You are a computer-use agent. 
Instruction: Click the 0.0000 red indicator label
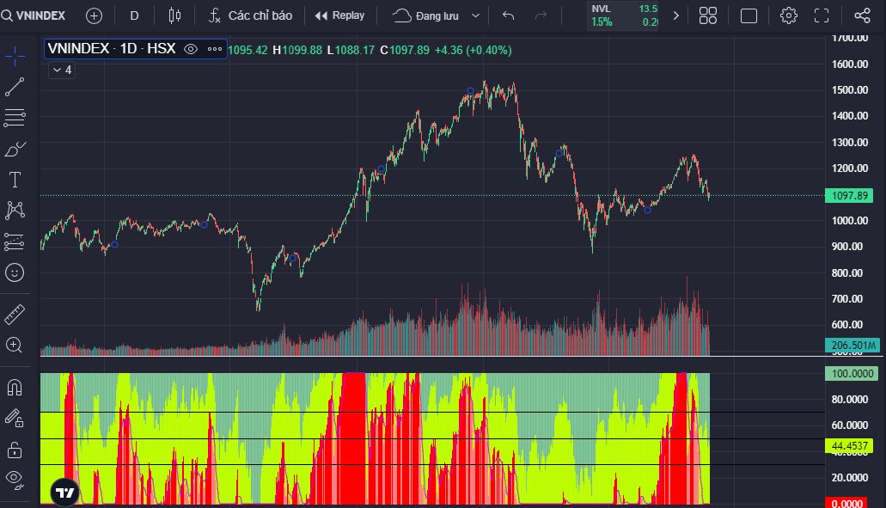pyautogui.click(x=846, y=503)
